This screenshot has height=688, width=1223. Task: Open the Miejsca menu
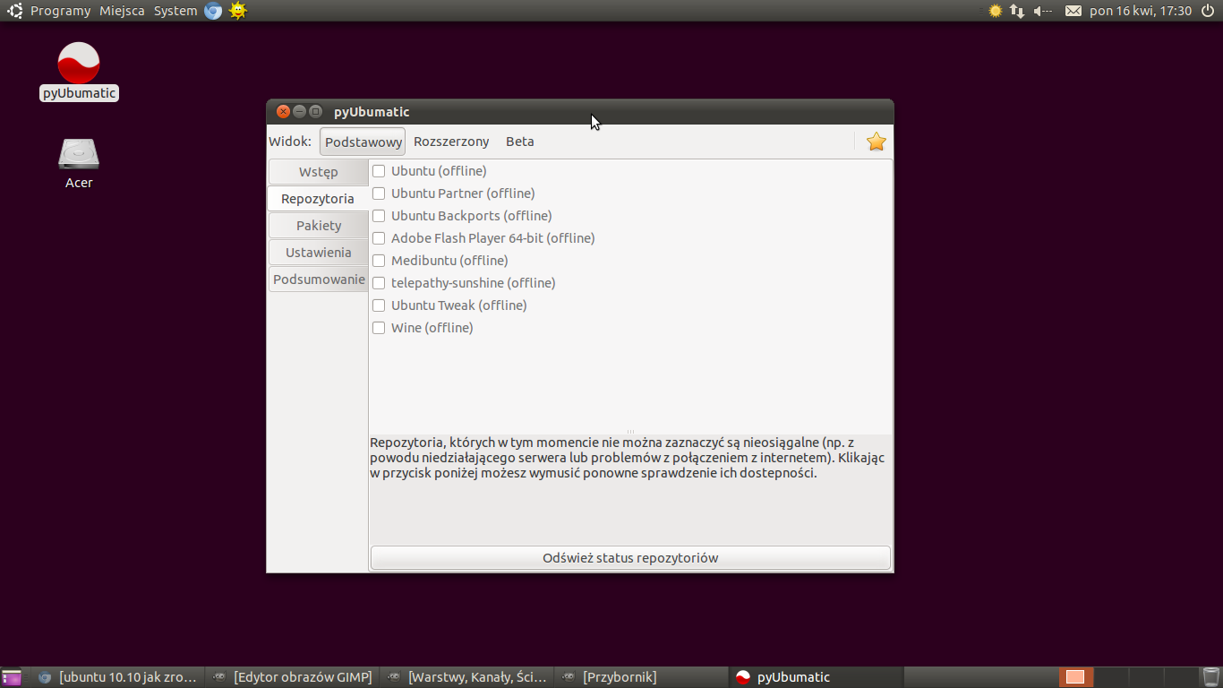coord(122,11)
